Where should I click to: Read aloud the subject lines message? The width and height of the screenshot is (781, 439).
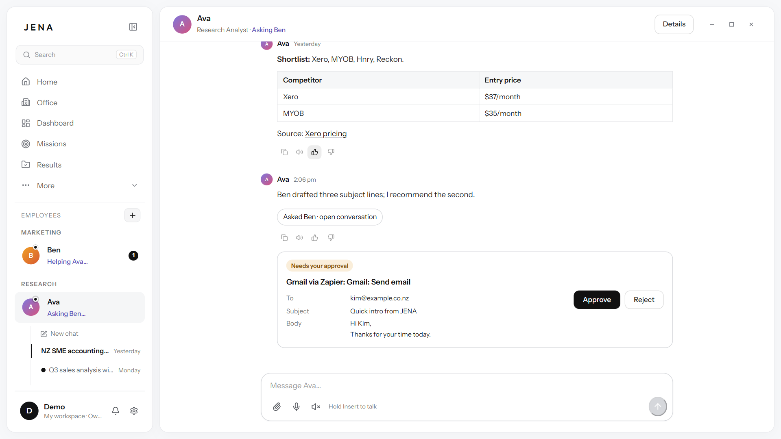pyautogui.click(x=299, y=238)
